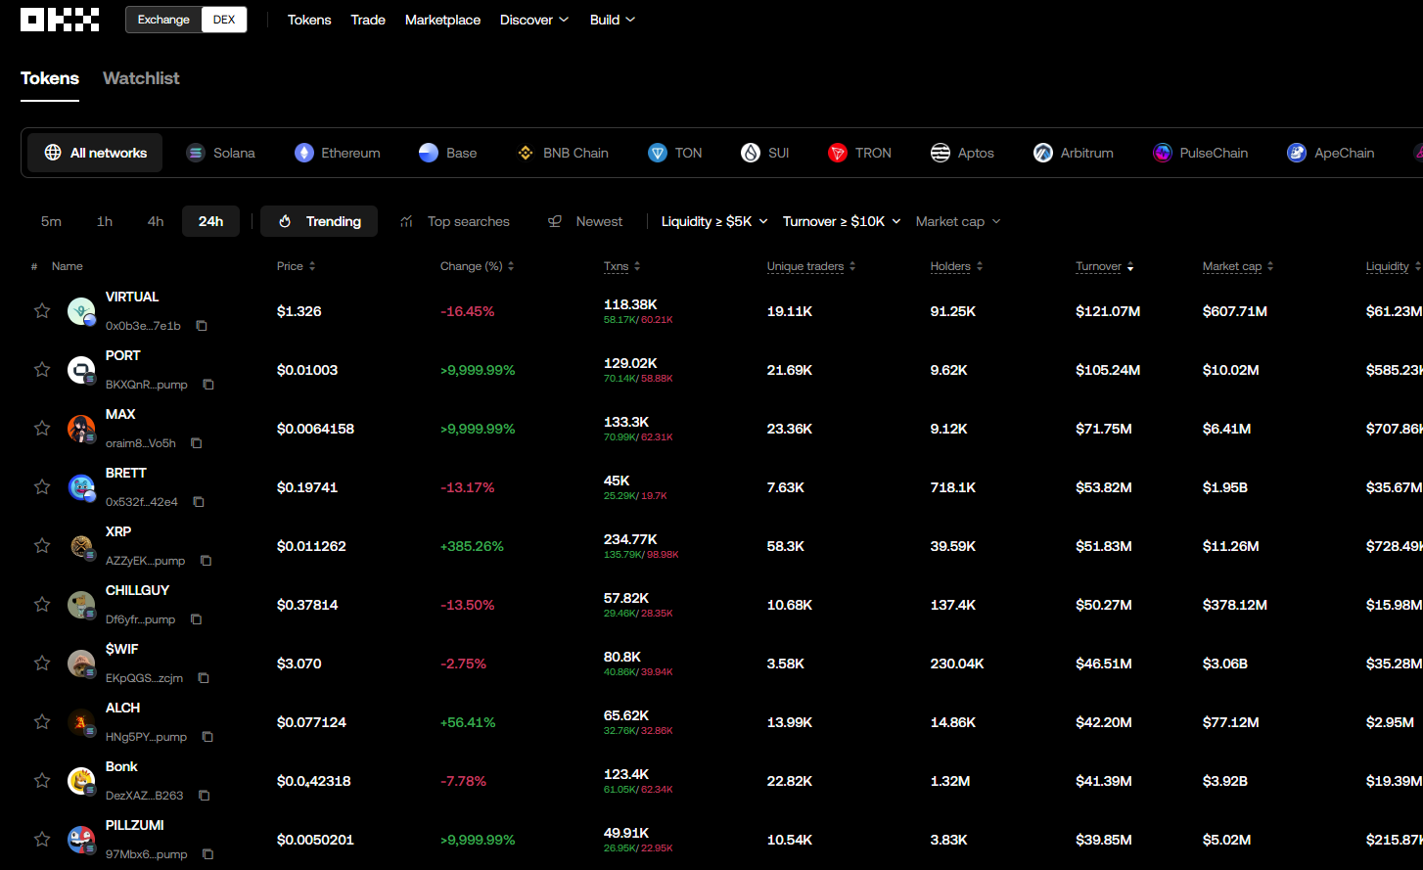Switch to the Watchlist tab
This screenshot has width=1423, height=870.
pos(141,78)
